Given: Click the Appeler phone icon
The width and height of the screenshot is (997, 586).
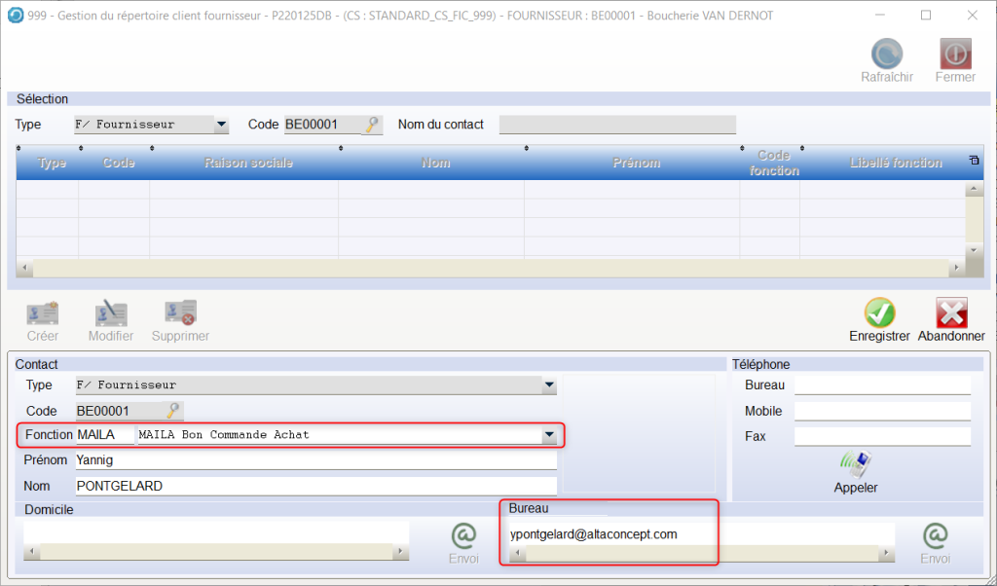Looking at the screenshot, I should point(855,463).
